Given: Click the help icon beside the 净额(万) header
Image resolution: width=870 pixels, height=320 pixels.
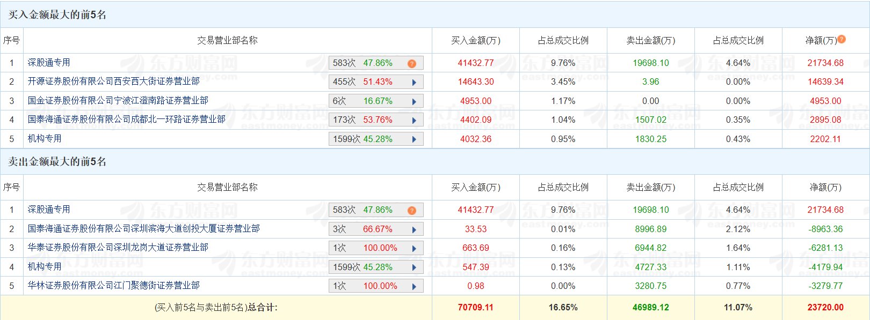Looking at the screenshot, I should pos(842,39).
